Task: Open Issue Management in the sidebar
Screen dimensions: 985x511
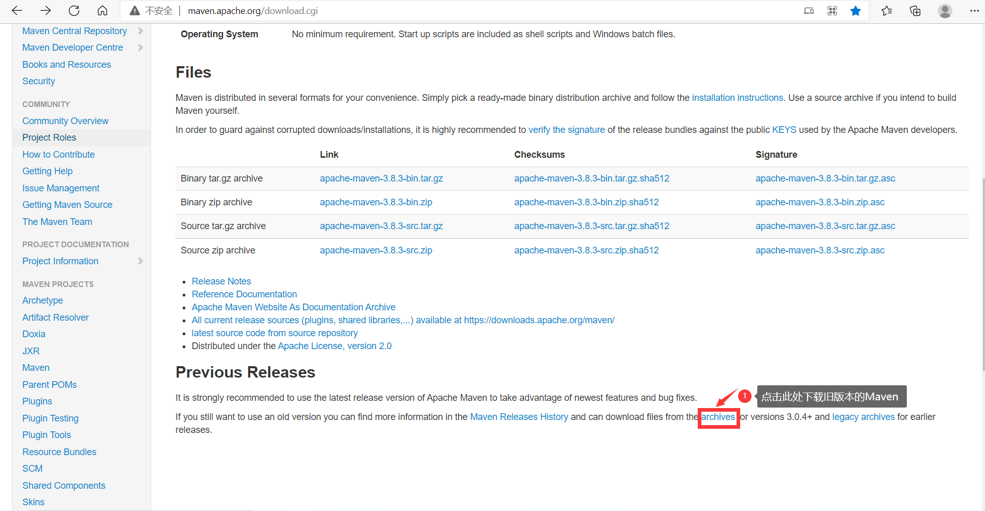Action: (x=61, y=188)
